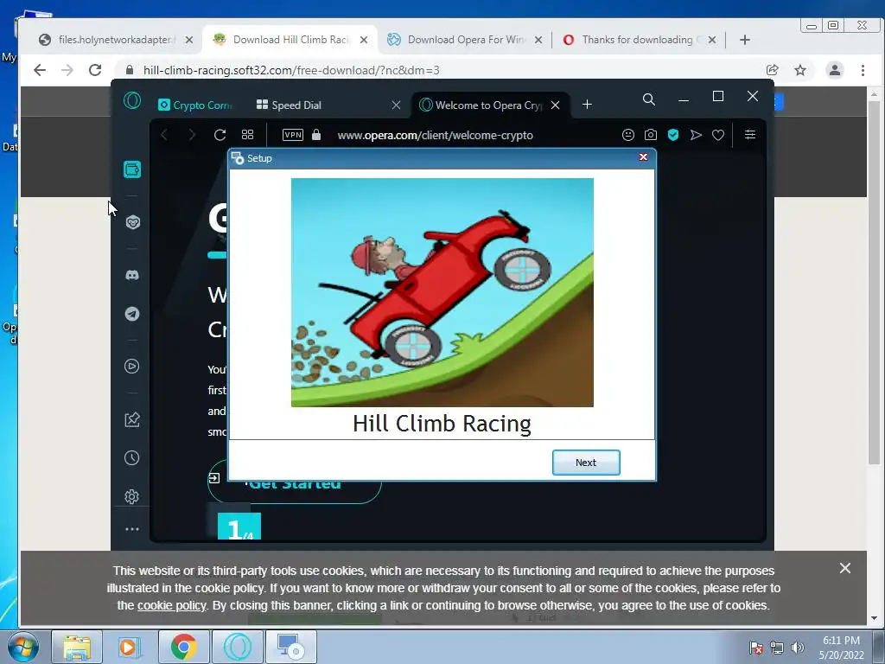This screenshot has height=664, width=885.
Task: Toggle the VPN badge in Opera address bar
Action: (x=293, y=134)
